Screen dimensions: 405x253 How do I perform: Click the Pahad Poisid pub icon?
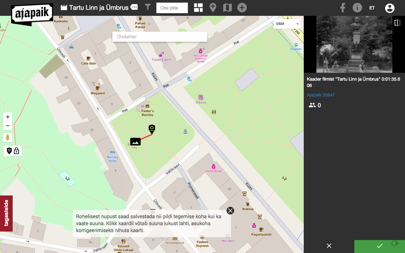pos(140,18)
